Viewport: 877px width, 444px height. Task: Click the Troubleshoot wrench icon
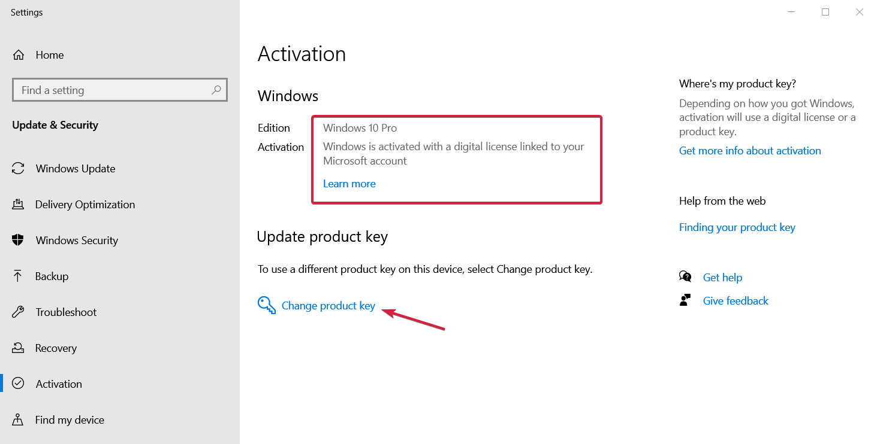[18, 312]
